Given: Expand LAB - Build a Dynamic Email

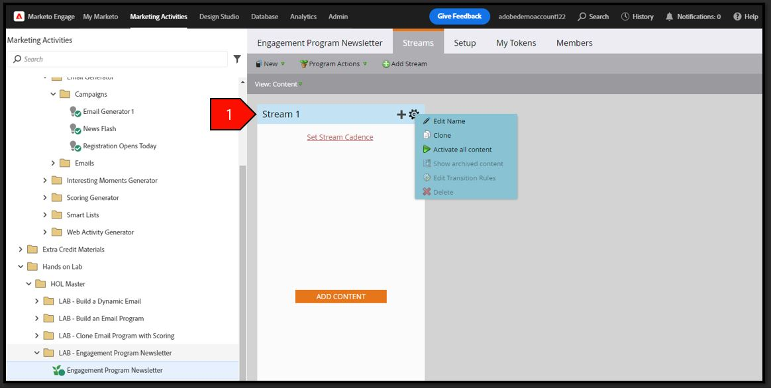Looking at the screenshot, I should pyautogui.click(x=37, y=301).
